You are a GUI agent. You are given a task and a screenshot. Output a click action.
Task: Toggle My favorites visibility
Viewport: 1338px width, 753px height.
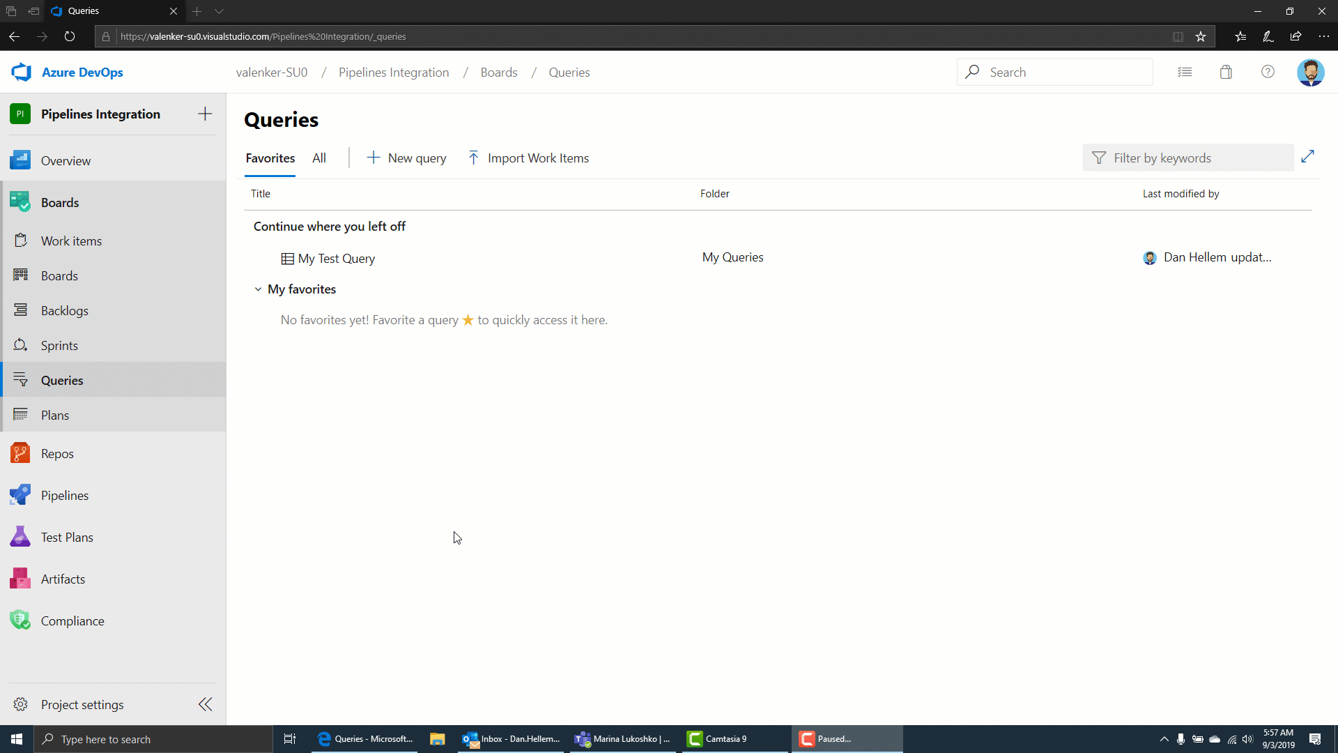pos(259,289)
